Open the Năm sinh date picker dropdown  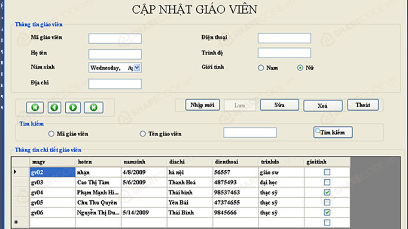137,68
